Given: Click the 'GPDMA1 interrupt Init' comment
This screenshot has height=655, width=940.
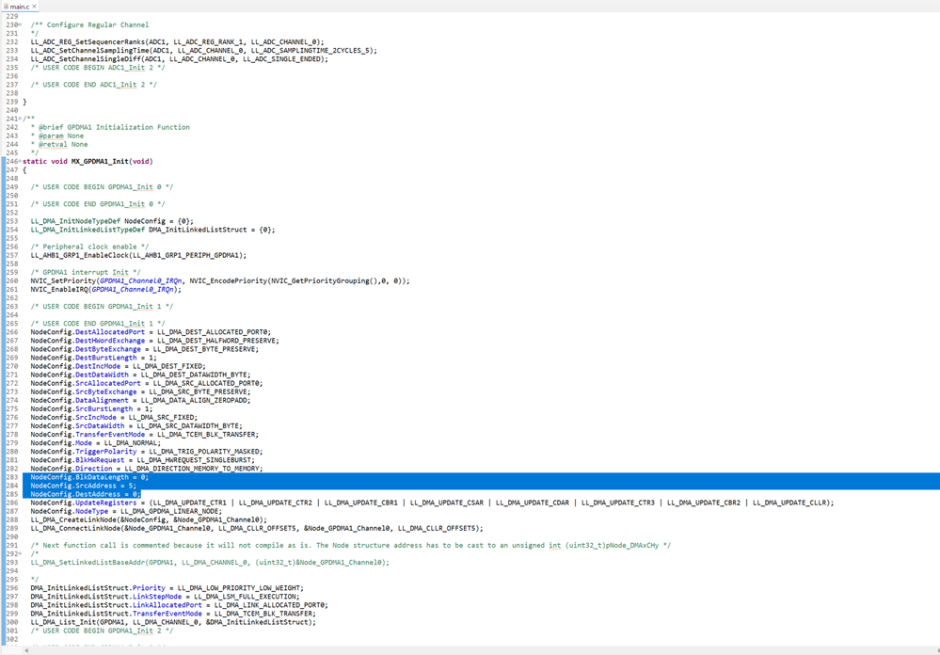Looking at the screenshot, I should [x=86, y=272].
